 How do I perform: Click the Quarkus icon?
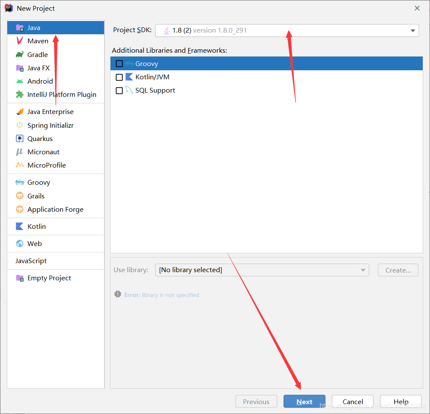pyautogui.click(x=20, y=138)
